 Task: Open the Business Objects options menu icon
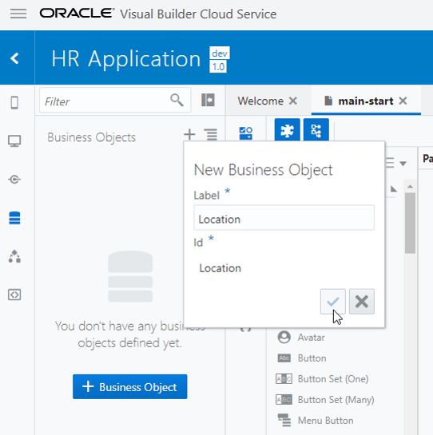pos(211,135)
